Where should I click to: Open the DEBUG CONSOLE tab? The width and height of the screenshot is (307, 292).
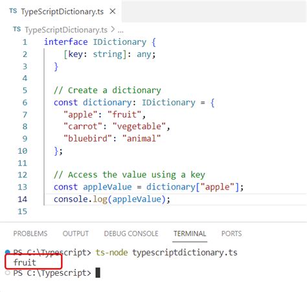(x=131, y=234)
